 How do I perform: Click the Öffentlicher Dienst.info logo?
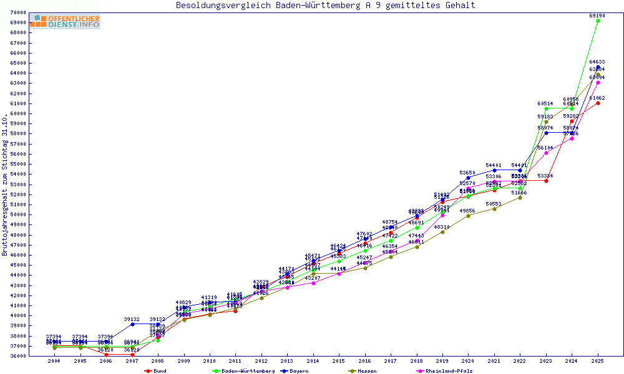click(x=66, y=22)
